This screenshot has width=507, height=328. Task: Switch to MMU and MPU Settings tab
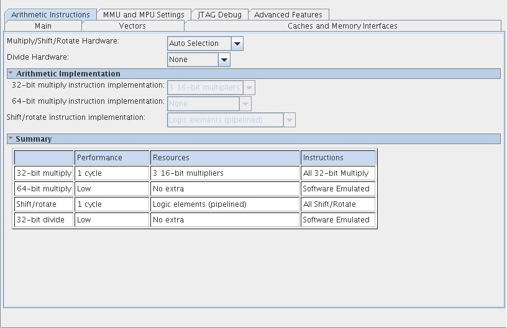pos(144,14)
